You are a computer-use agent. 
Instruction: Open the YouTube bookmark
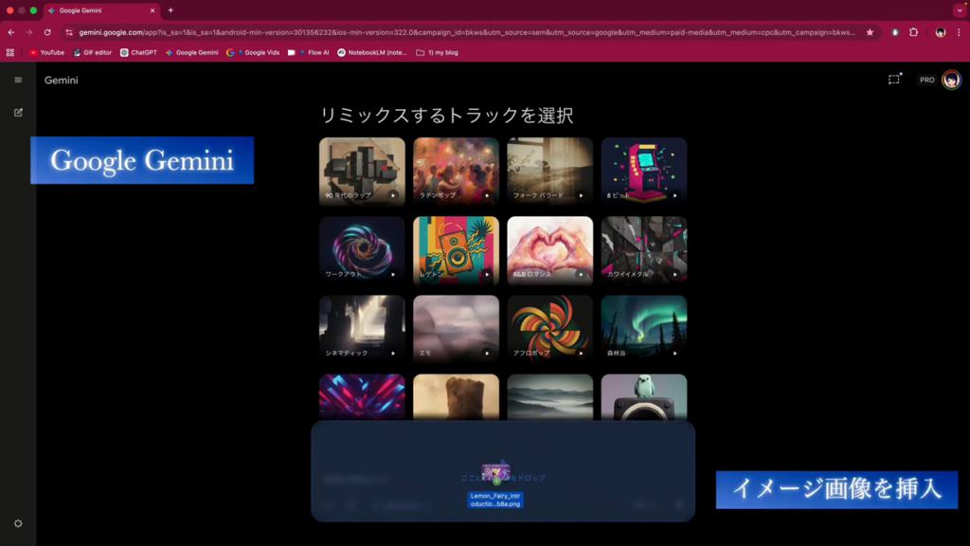(x=46, y=52)
